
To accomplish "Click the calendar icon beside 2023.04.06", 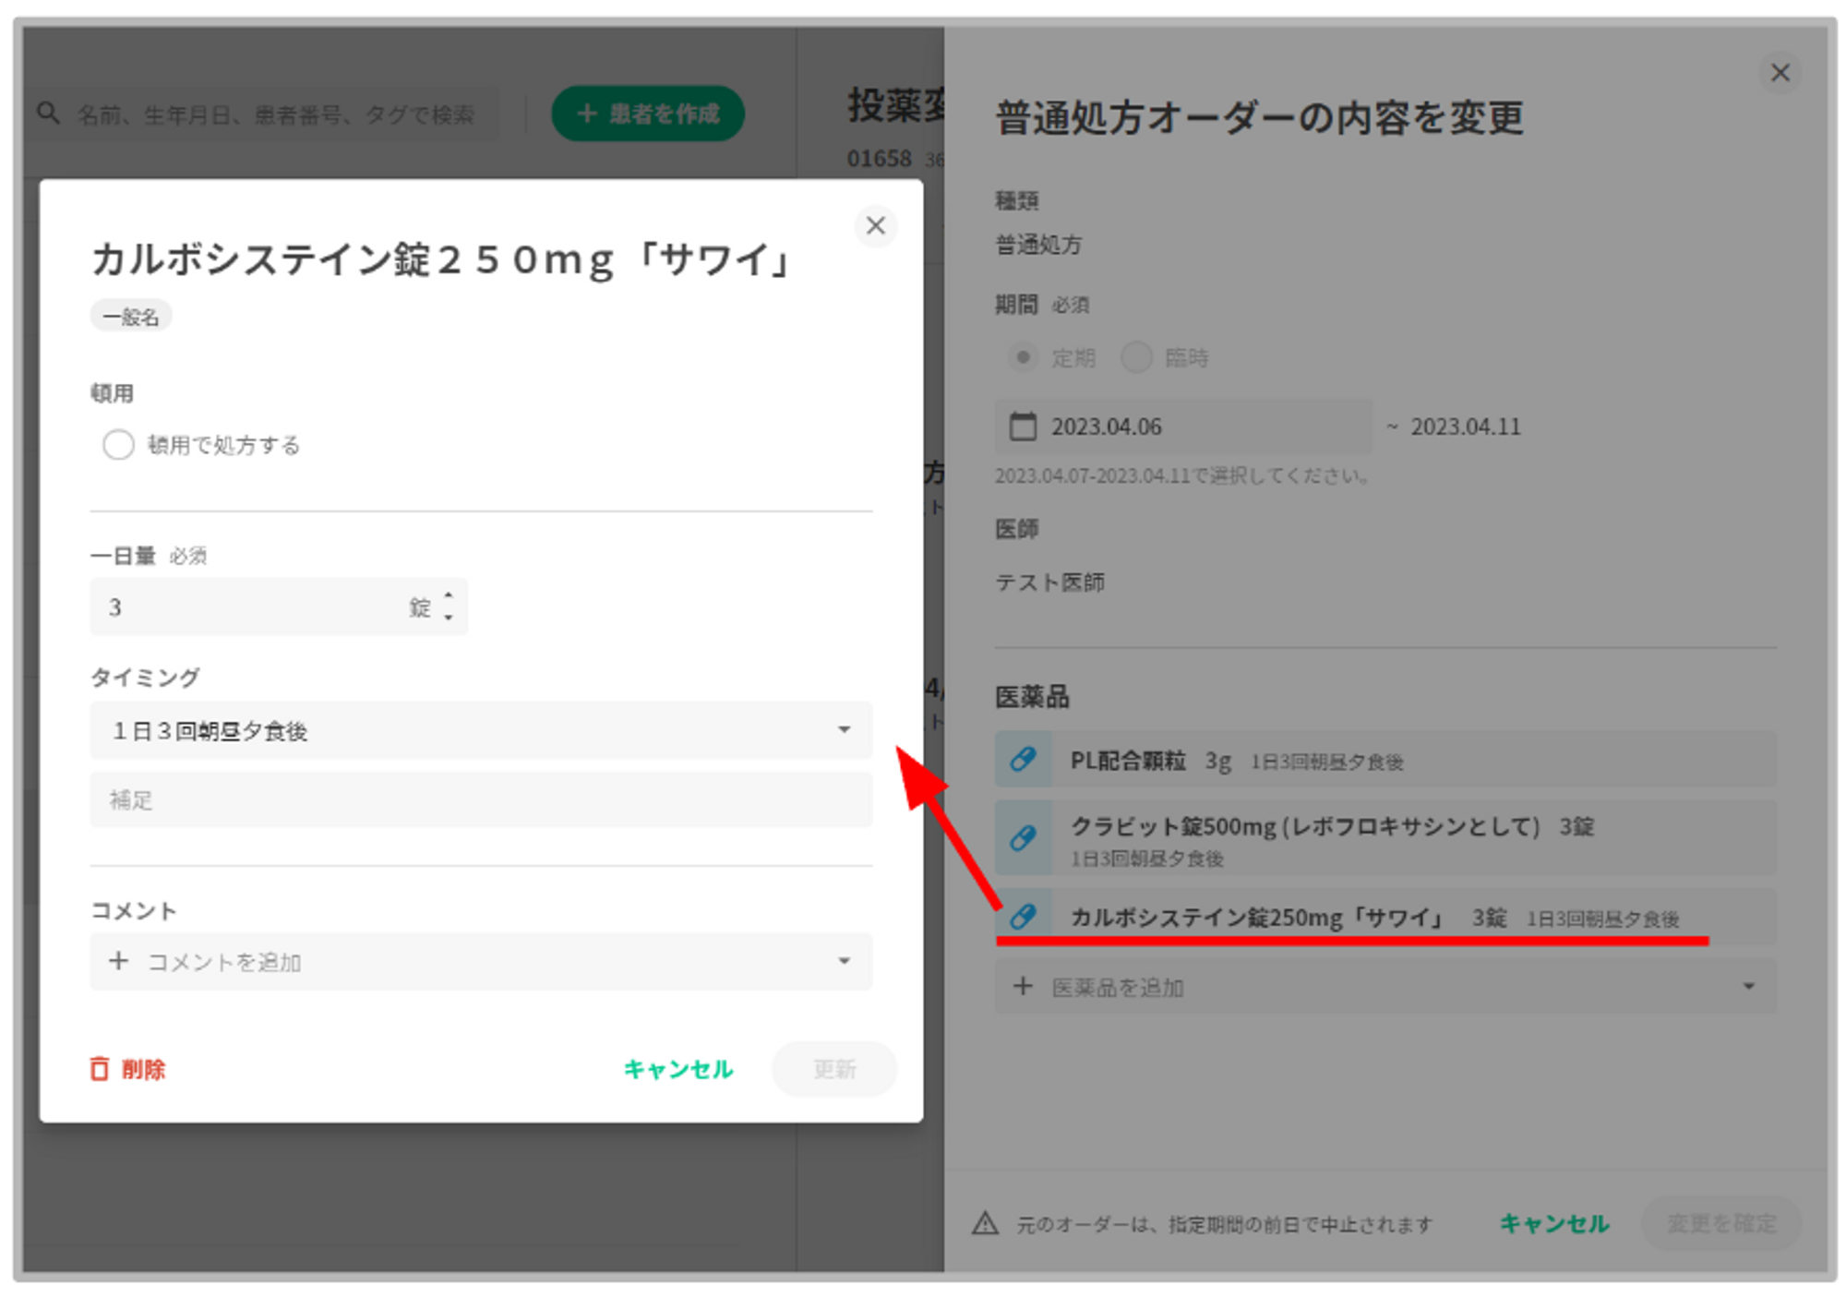I will pos(1023,426).
